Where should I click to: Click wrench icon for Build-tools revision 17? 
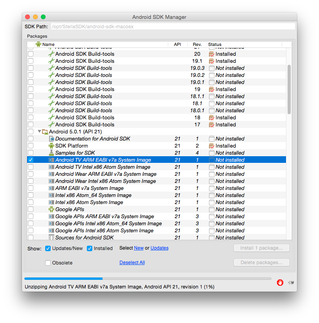(x=51, y=125)
